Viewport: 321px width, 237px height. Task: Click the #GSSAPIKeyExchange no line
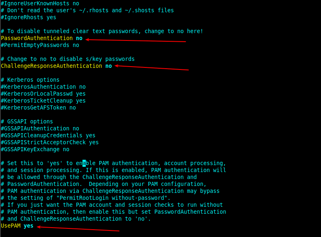click(35, 149)
